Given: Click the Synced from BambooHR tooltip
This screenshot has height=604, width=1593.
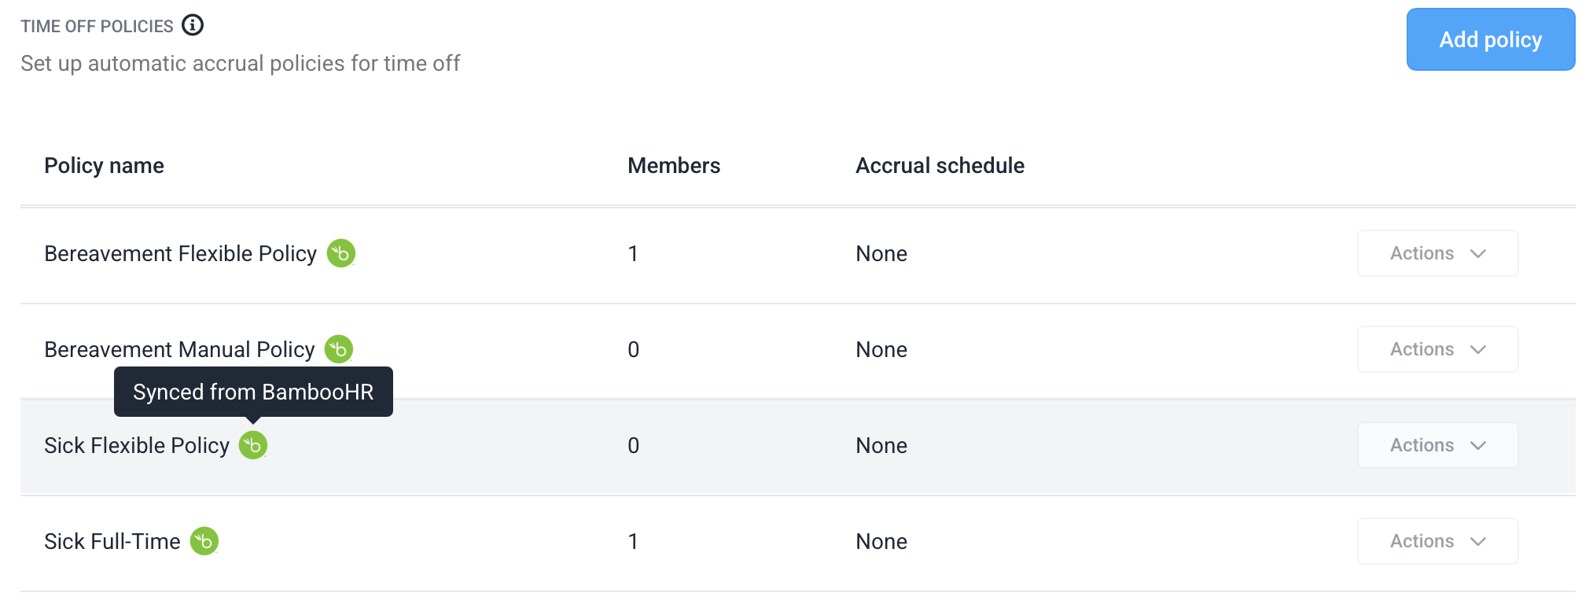Looking at the screenshot, I should pos(253,392).
